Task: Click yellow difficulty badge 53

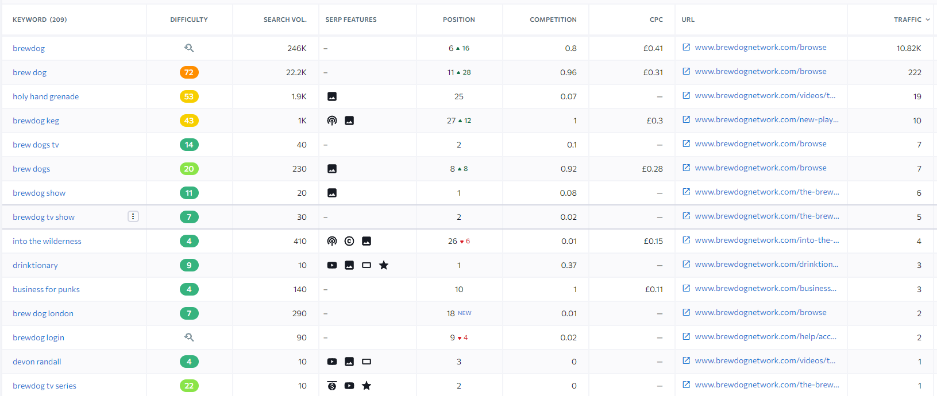Action: coord(189,96)
